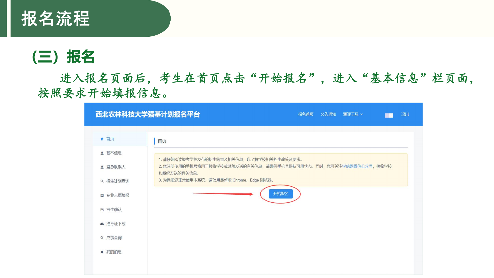Viewport: 494px width, 278px height.
Task: Open 公告通知 in the top navigation
Action: [x=328, y=114]
